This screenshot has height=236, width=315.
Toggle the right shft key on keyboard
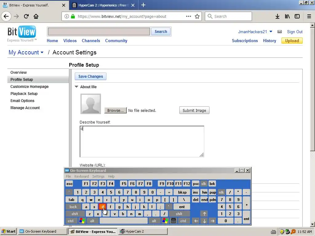(x=179, y=214)
